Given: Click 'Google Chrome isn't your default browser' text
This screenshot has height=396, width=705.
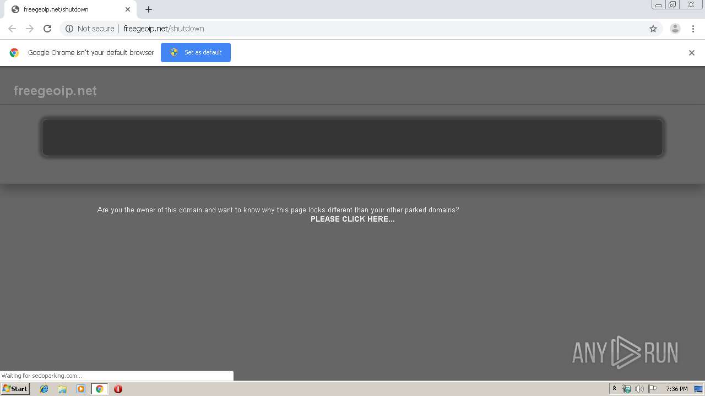Looking at the screenshot, I should tap(91, 53).
